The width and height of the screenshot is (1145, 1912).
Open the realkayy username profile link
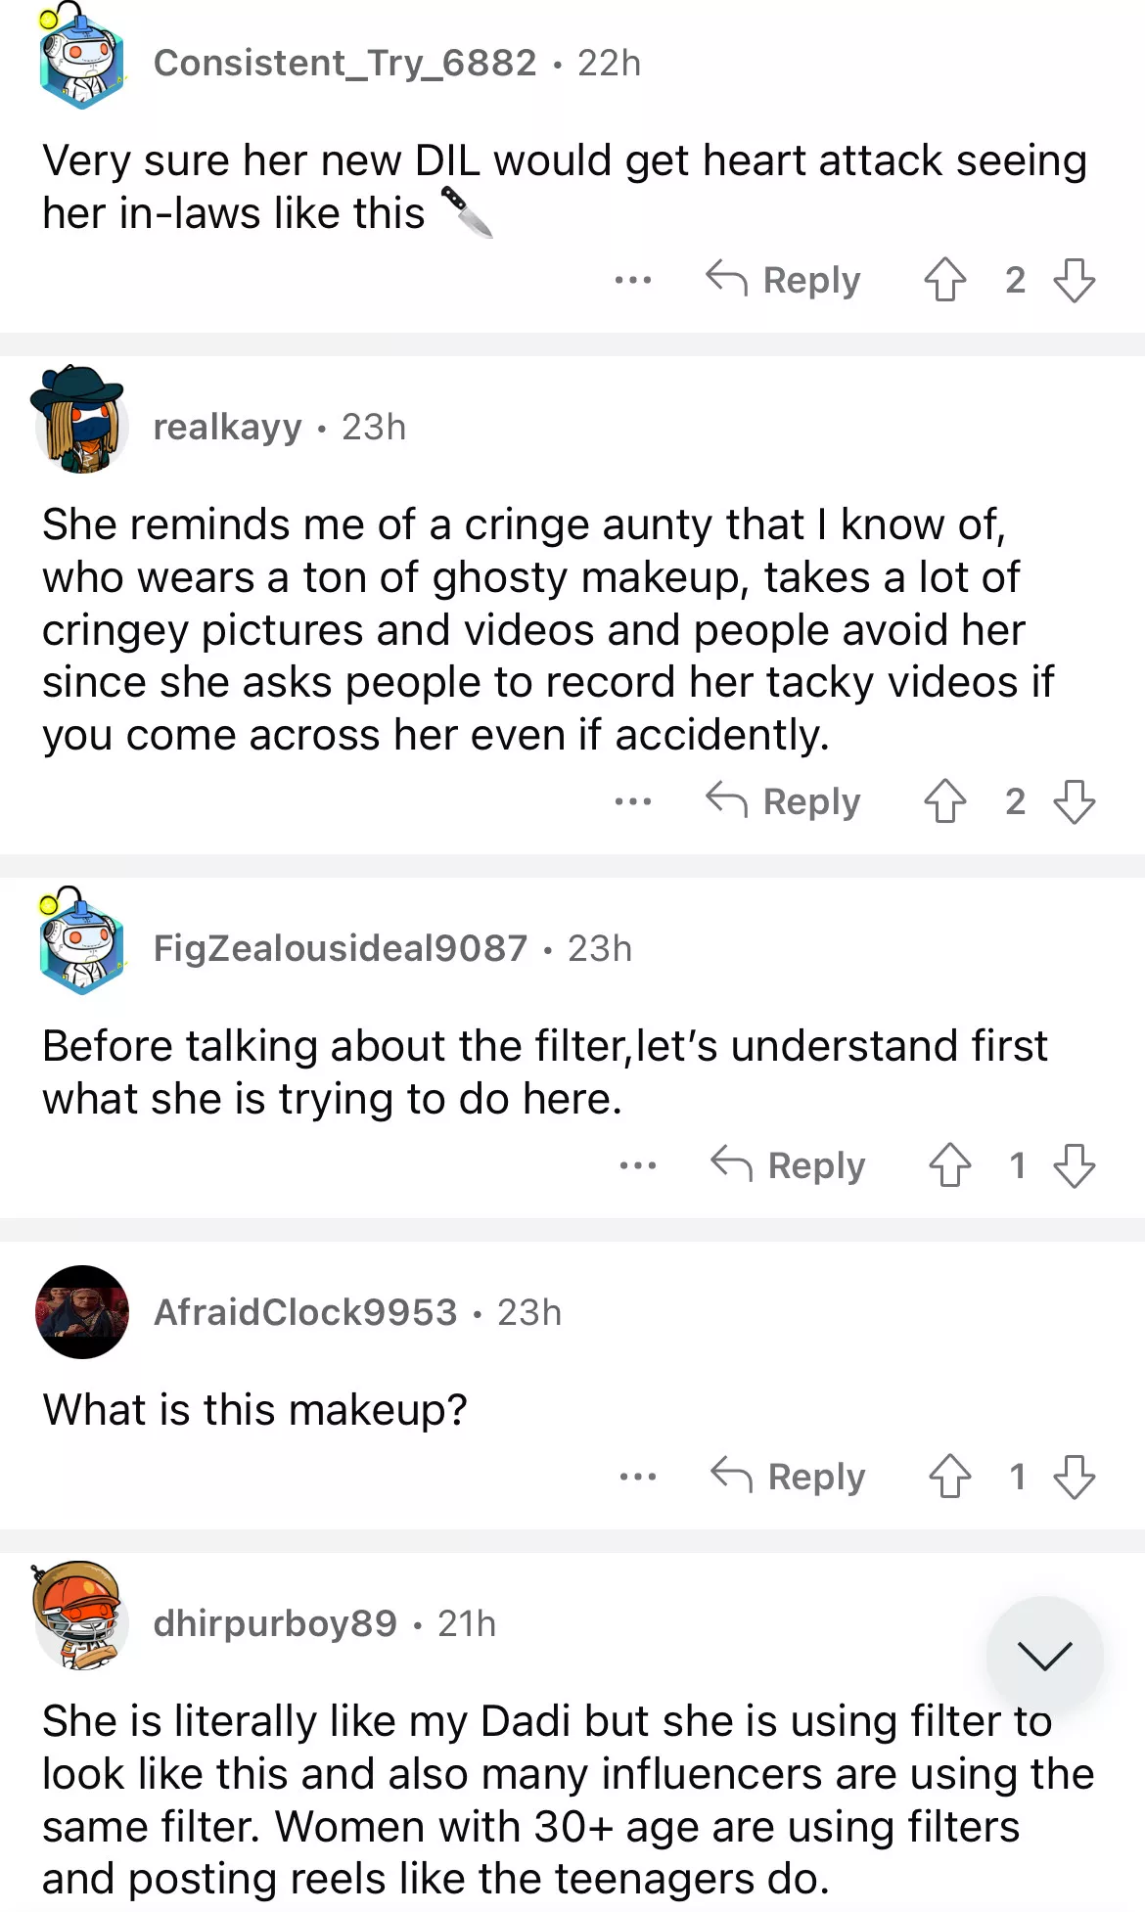click(x=227, y=428)
